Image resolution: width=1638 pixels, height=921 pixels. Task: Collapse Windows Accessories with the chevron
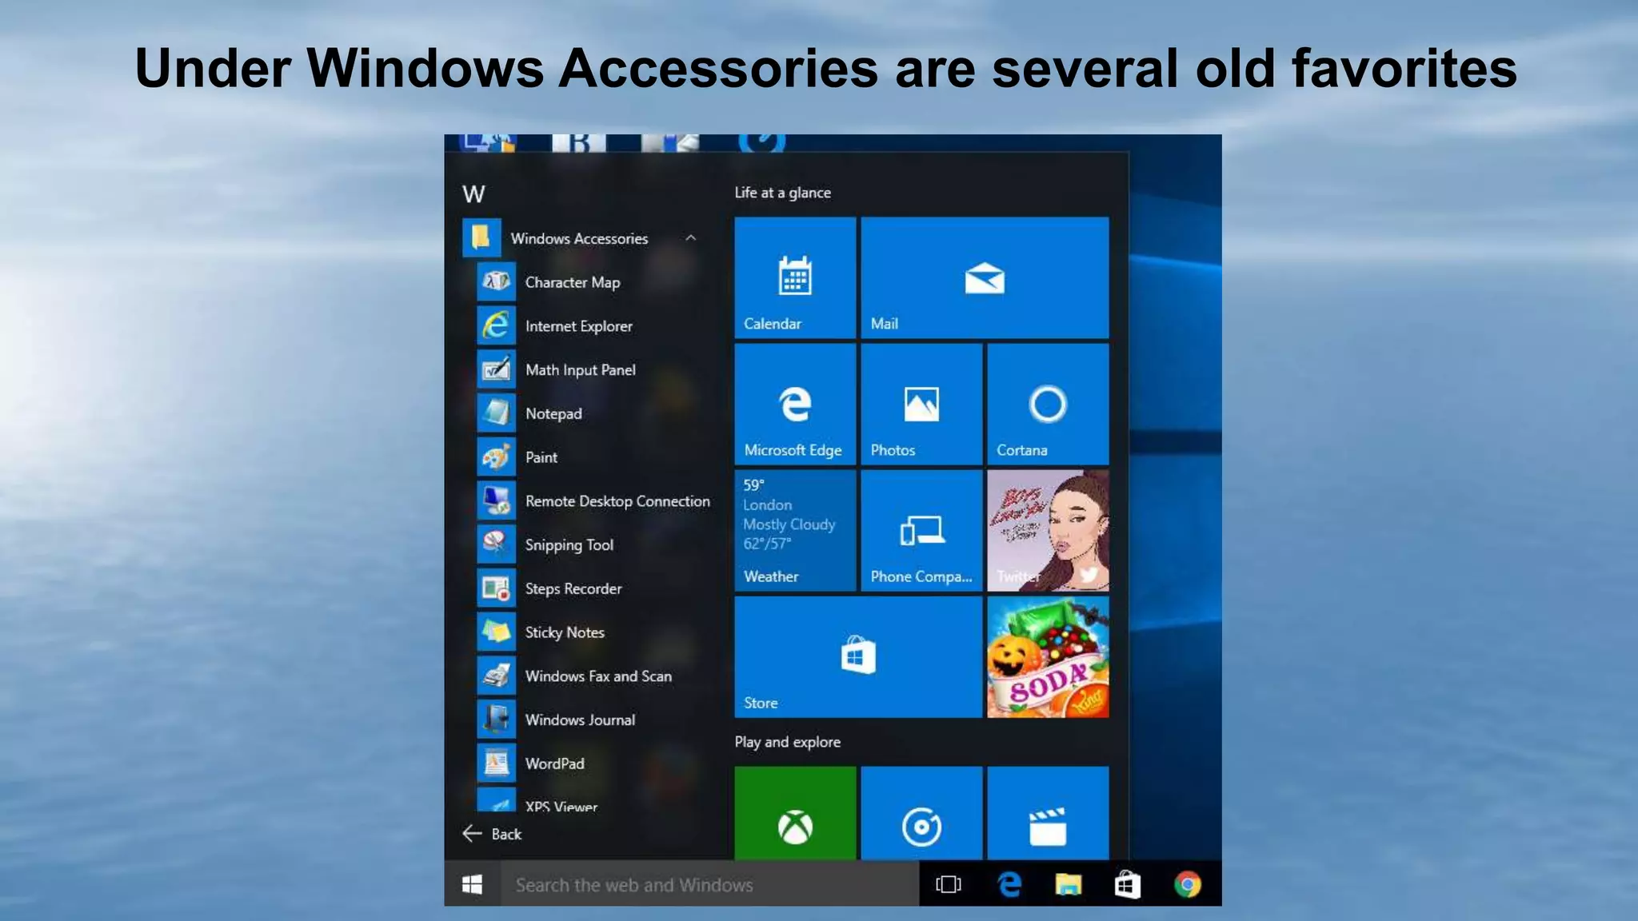click(x=691, y=238)
